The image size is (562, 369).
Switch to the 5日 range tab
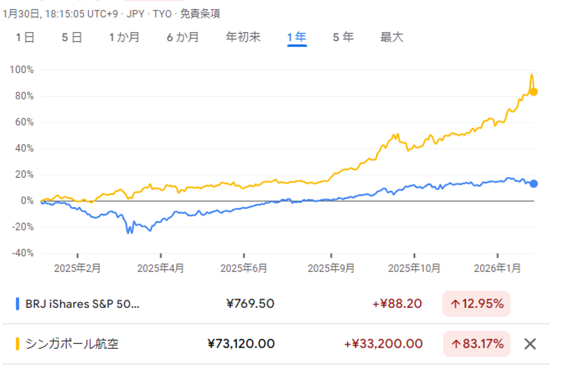click(72, 38)
